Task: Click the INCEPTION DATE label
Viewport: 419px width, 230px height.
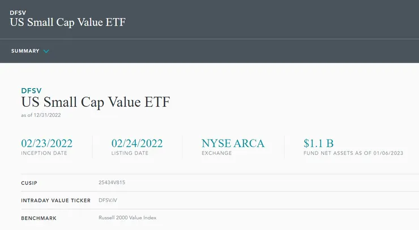Action: point(44,153)
